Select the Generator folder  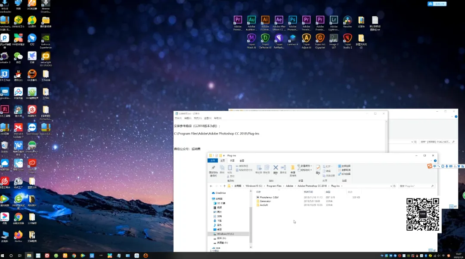tap(265, 201)
